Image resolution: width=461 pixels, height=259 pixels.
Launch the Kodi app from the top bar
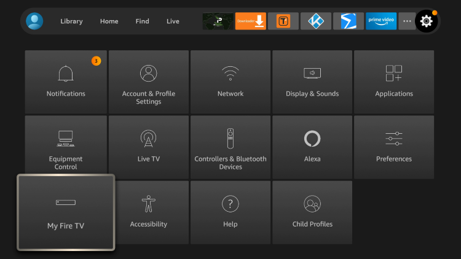click(x=316, y=21)
